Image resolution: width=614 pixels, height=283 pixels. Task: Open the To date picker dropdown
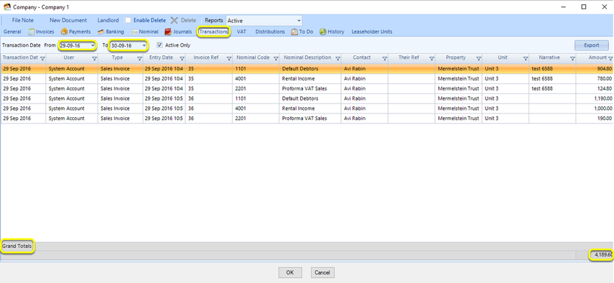click(x=144, y=45)
